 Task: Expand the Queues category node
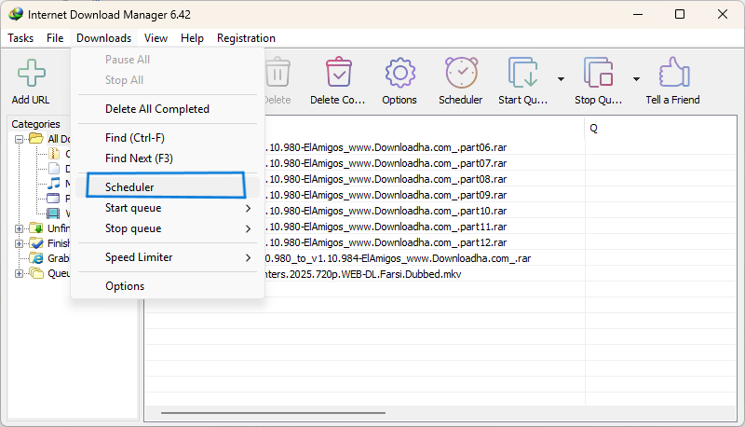click(19, 273)
